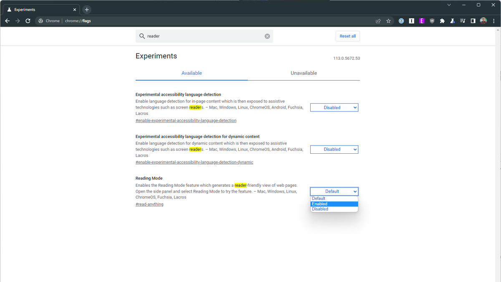Open the accessibility language detection dropdown
501x282 pixels.
pos(334,107)
